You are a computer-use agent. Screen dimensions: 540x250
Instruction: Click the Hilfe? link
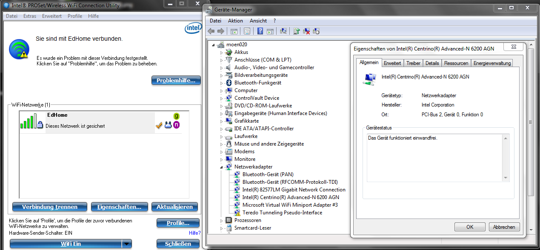194,233
